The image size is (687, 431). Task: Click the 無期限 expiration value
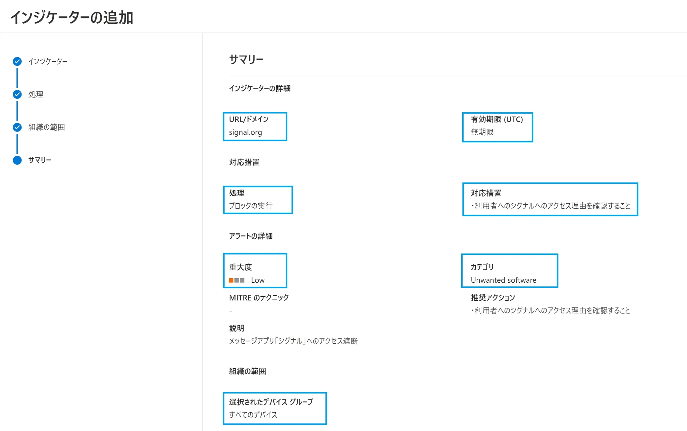click(x=482, y=132)
